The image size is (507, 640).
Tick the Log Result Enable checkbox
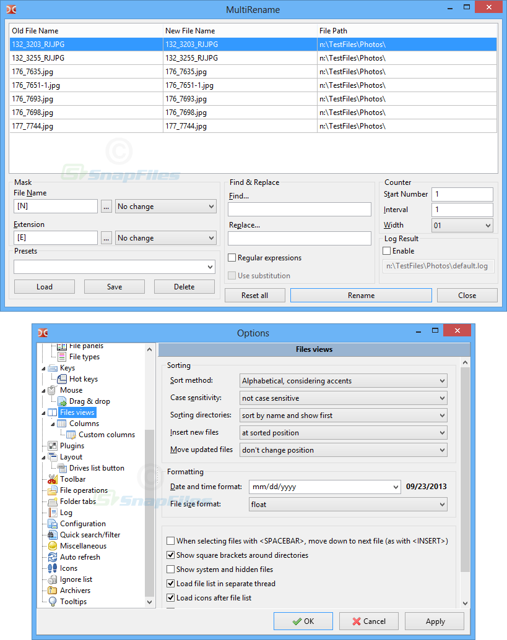[x=386, y=250]
